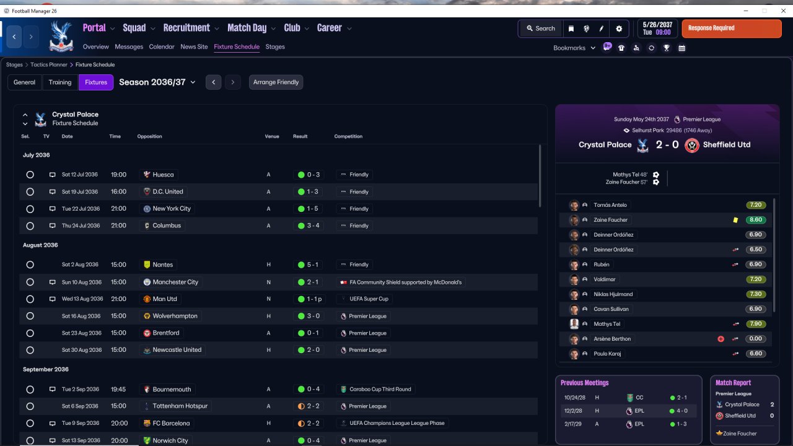793x446 pixels.
Task: Click the pencil notes icon in toolbar
Action: pyautogui.click(x=602, y=28)
